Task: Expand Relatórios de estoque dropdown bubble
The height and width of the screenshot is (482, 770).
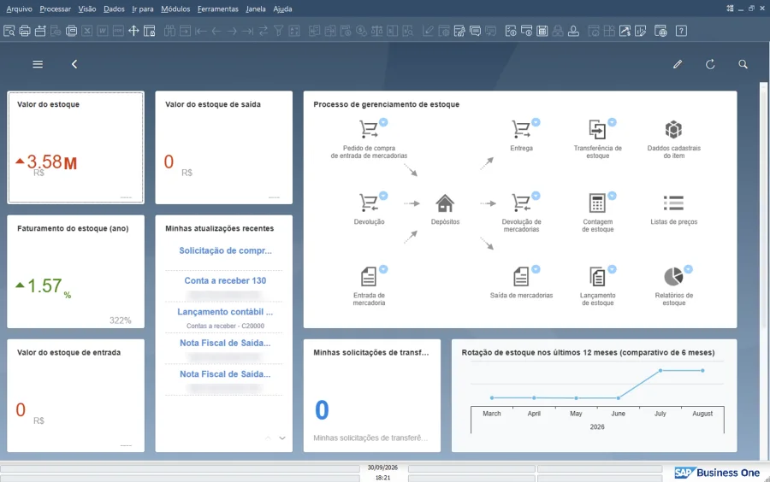Action: pos(689,269)
